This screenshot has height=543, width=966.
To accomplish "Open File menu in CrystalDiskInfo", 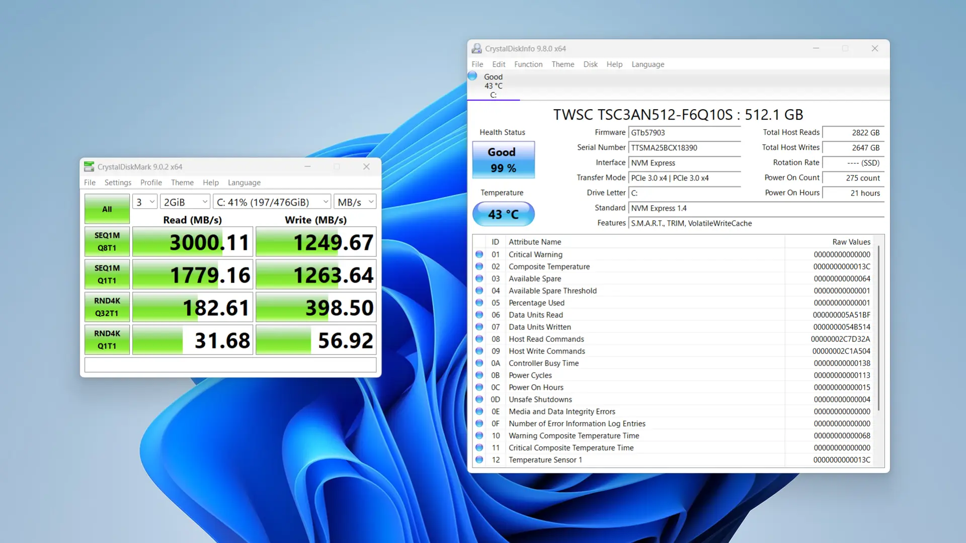I will pos(477,64).
